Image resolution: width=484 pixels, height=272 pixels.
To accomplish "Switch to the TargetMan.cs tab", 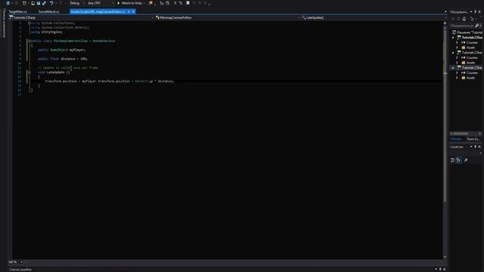I will (17, 12).
